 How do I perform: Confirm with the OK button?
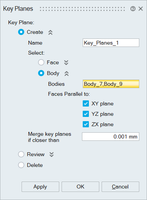click(x=80, y=187)
